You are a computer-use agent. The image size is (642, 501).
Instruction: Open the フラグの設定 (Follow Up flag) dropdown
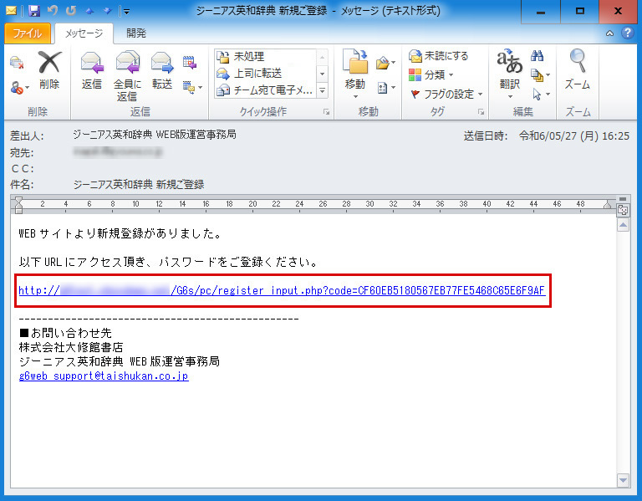[446, 94]
